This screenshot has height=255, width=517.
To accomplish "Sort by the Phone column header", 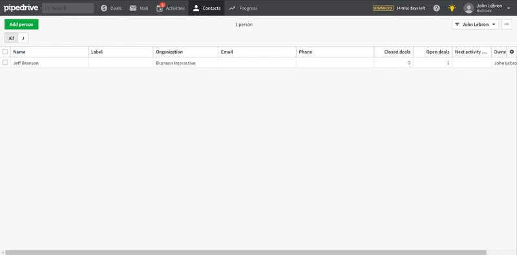I will tap(335, 52).
